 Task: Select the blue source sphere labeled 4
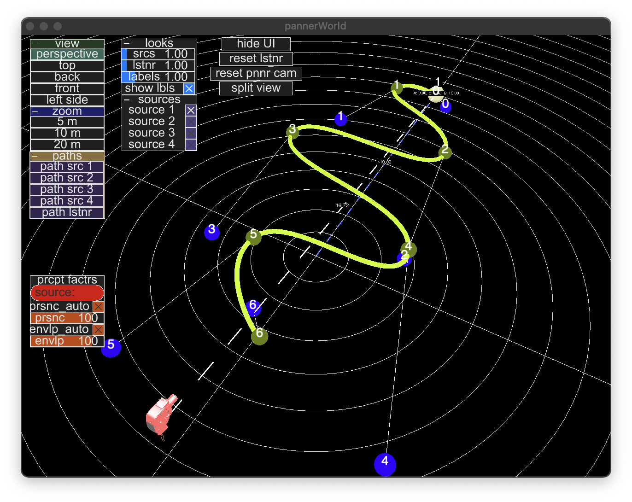[x=385, y=464]
